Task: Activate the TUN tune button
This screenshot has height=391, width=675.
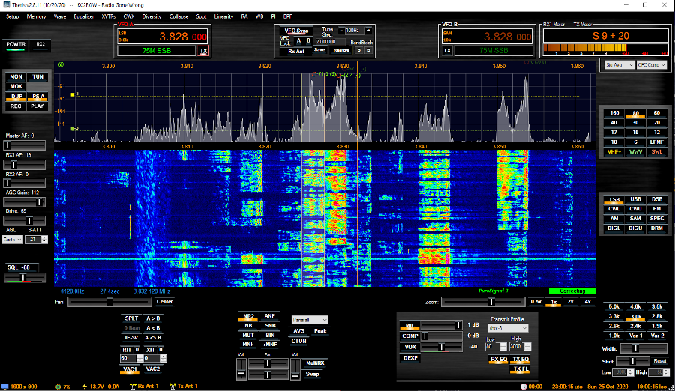Action: click(38, 76)
